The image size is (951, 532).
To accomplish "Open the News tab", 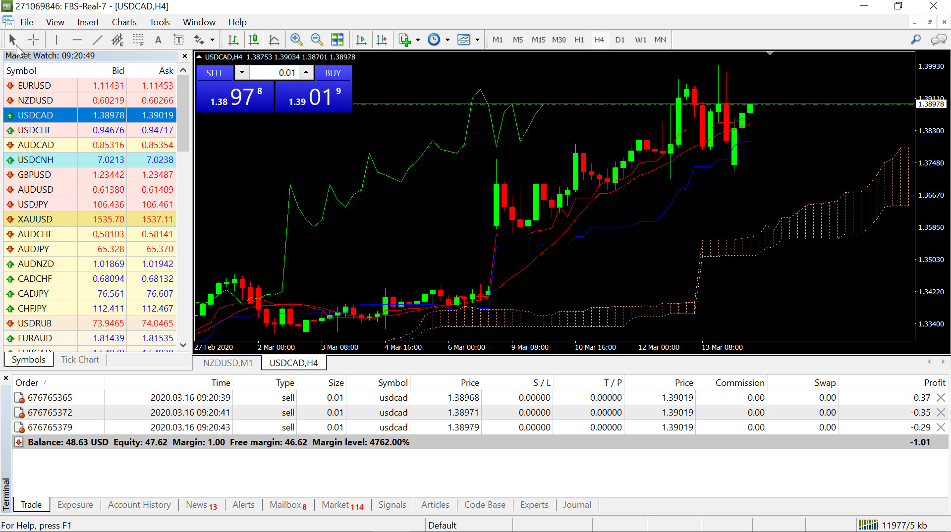I will click(201, 505).
